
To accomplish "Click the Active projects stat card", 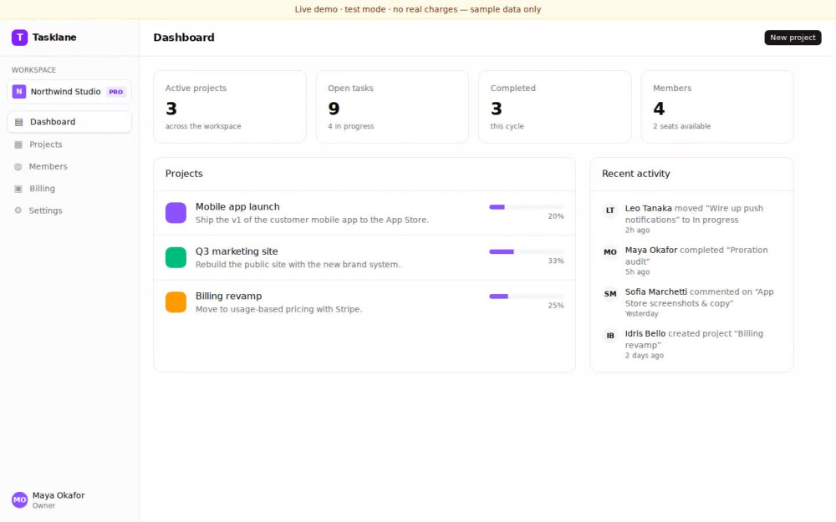I will coord(230,107).
